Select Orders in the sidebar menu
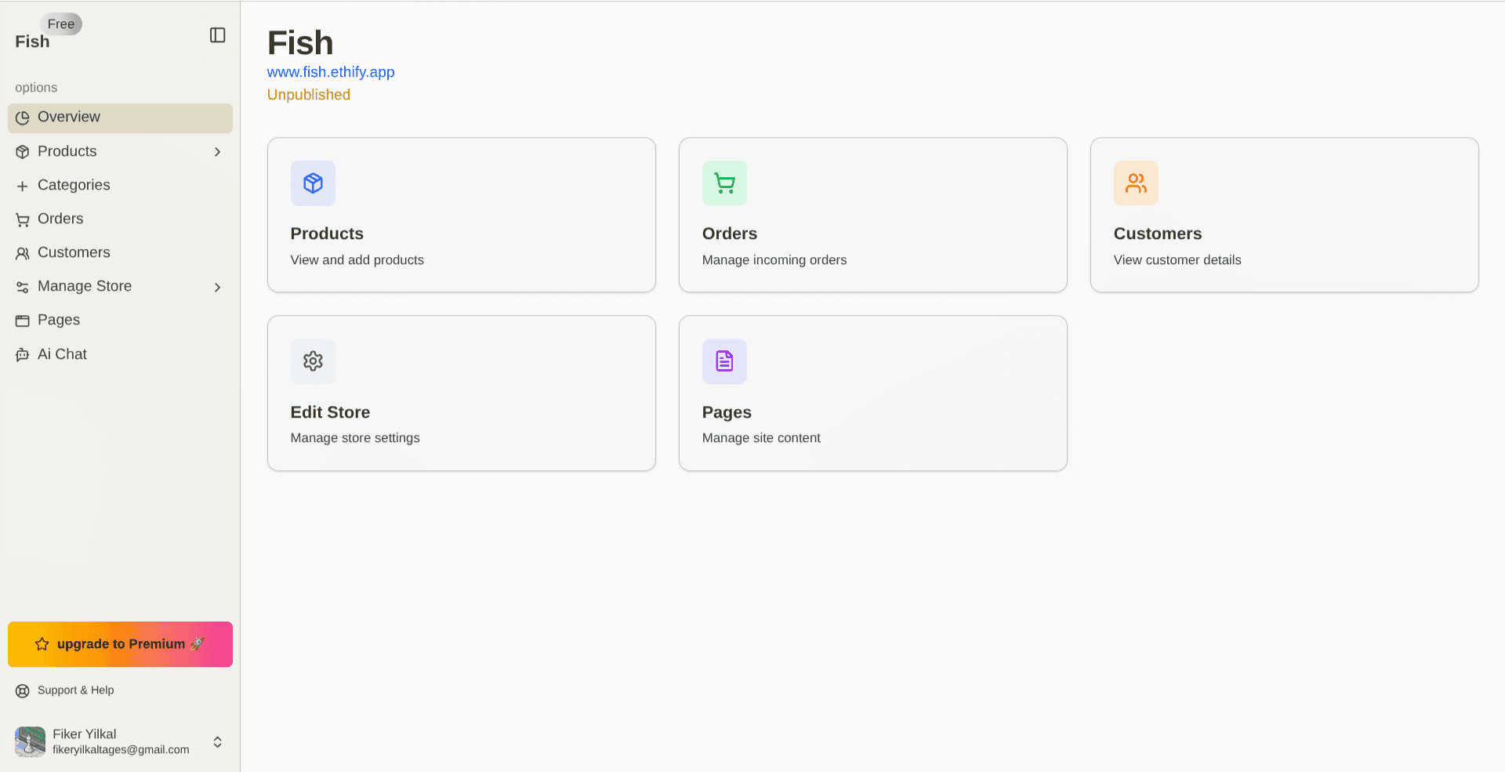This screenshot has height=772, width=1505. click(60, 219)
